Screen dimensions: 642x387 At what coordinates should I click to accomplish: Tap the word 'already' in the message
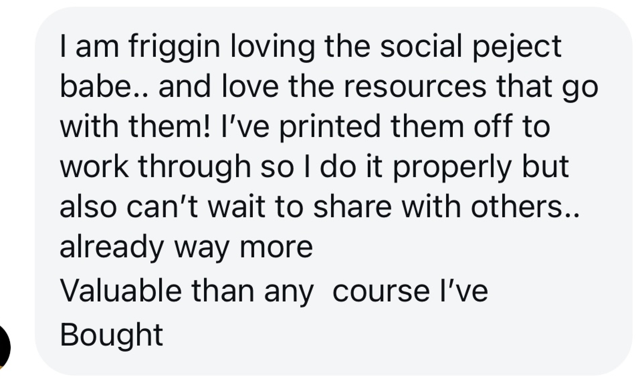click(x=112, y=248)
